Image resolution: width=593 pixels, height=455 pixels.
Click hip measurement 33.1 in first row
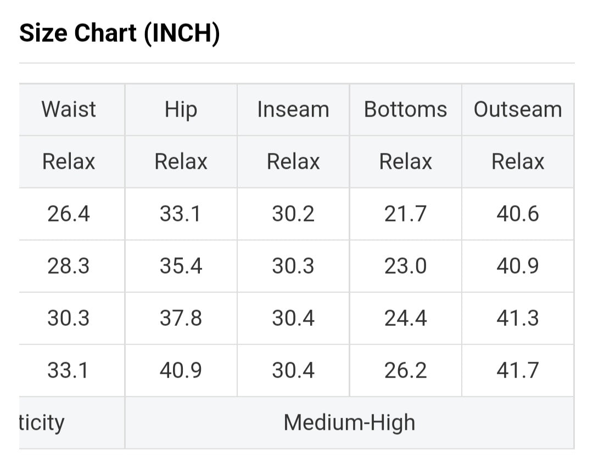click(x=181, y=214)
